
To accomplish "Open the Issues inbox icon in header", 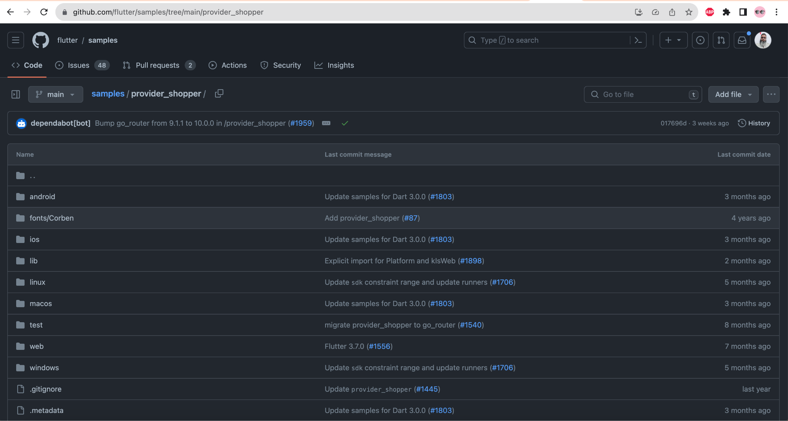I will tap(700, 40).
